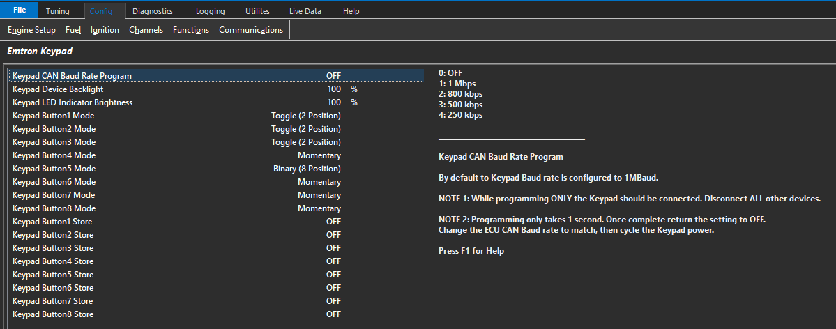Screen dimensions: 836x329
Task: Click the Button3 Store OFF value
Action: [x=333, y=248]
